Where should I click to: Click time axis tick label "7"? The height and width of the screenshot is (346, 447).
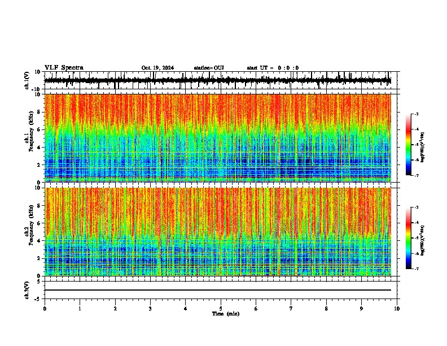(291, 309)
